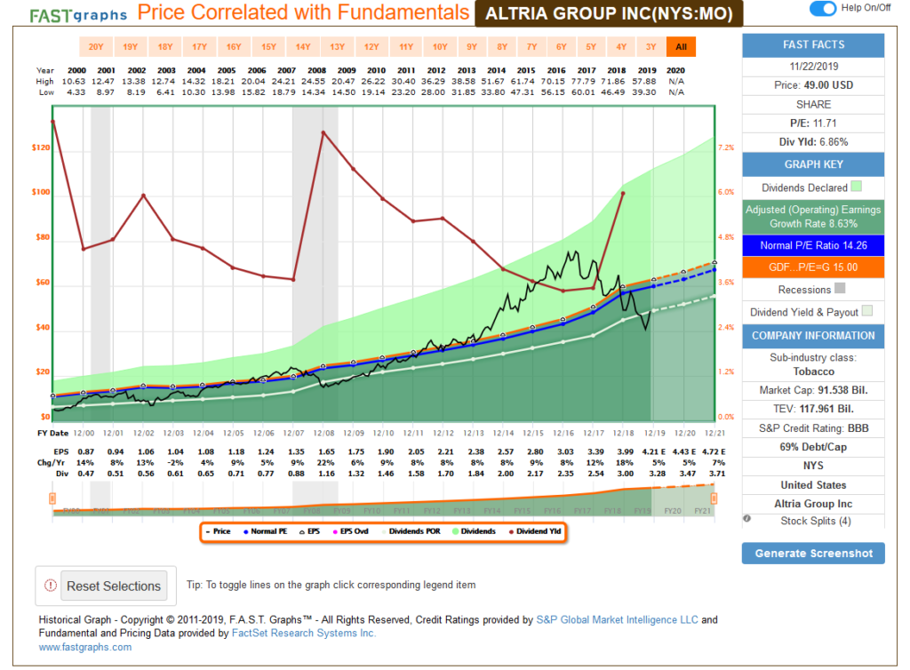Click the 2019 dividend value 3.28
Image resolution: width=910 pixels, height=670 pixels.
pyautogui.click(x=658, y=474)
